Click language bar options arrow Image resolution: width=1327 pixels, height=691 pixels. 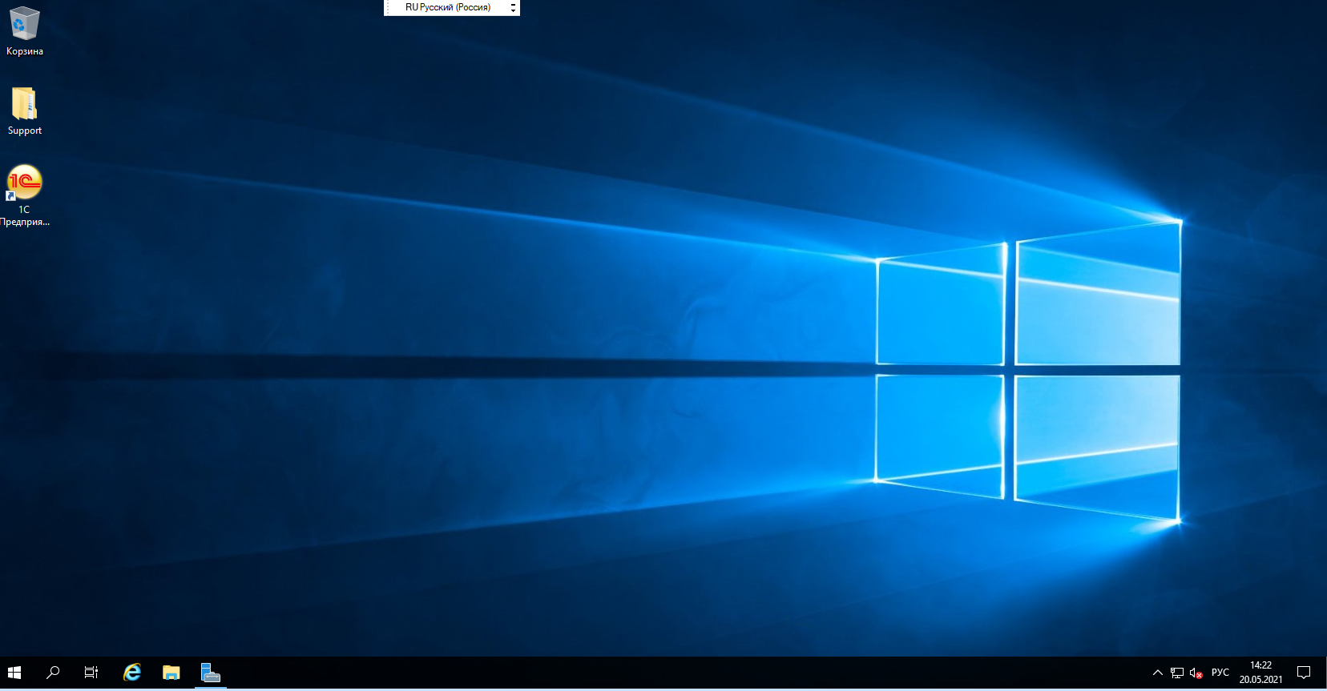513,10
